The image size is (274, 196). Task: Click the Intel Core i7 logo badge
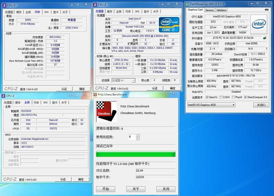(x=169, y=25)
